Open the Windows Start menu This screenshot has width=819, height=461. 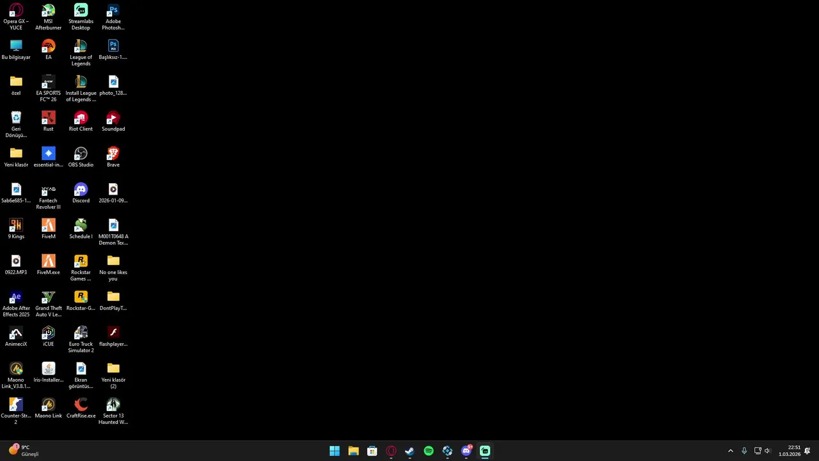click(335, 451)
